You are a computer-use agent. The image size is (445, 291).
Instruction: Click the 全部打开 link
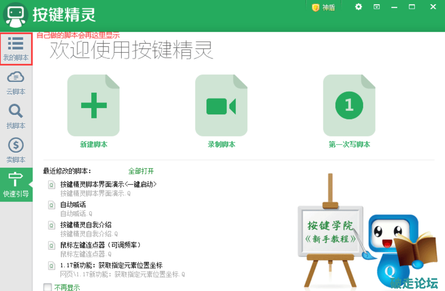point(141,171)
